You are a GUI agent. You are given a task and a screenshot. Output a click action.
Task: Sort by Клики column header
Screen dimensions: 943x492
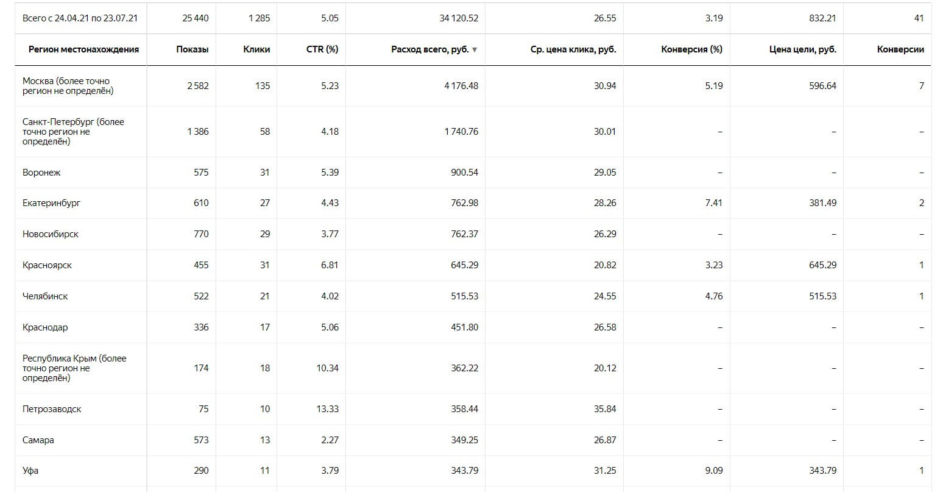click(256, 49)
